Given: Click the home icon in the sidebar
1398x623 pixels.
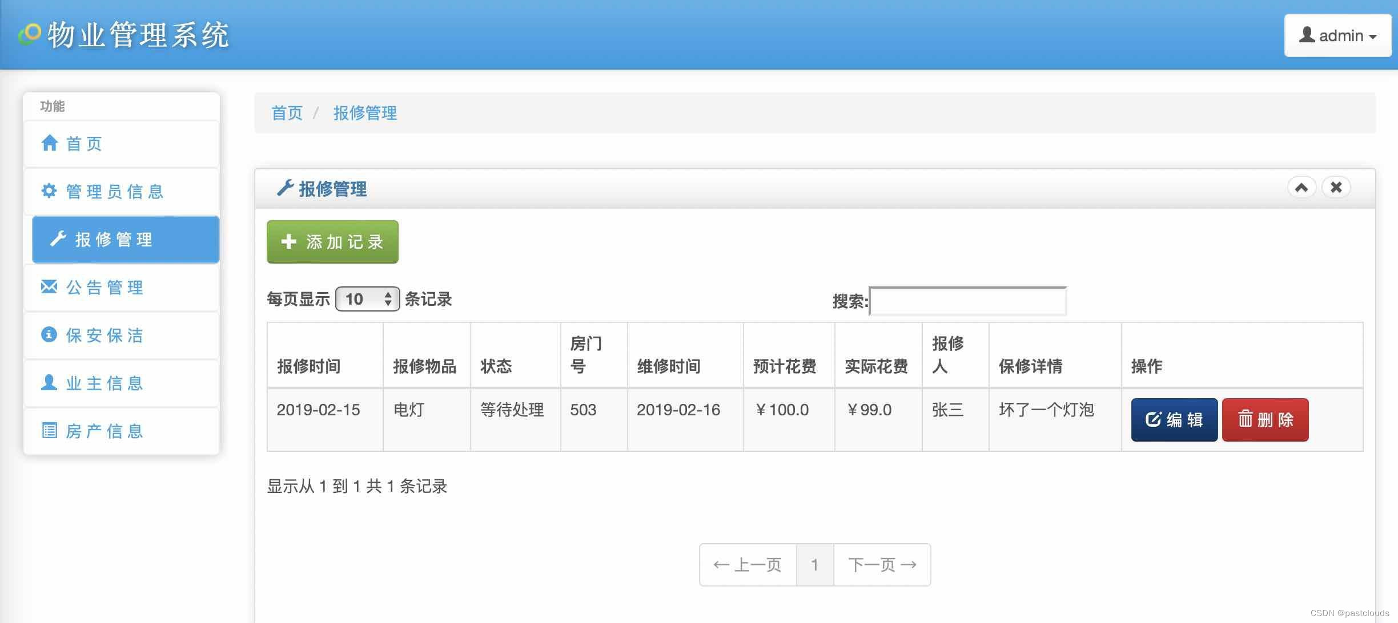Looking at the screenshot, I should coord(50,143).
